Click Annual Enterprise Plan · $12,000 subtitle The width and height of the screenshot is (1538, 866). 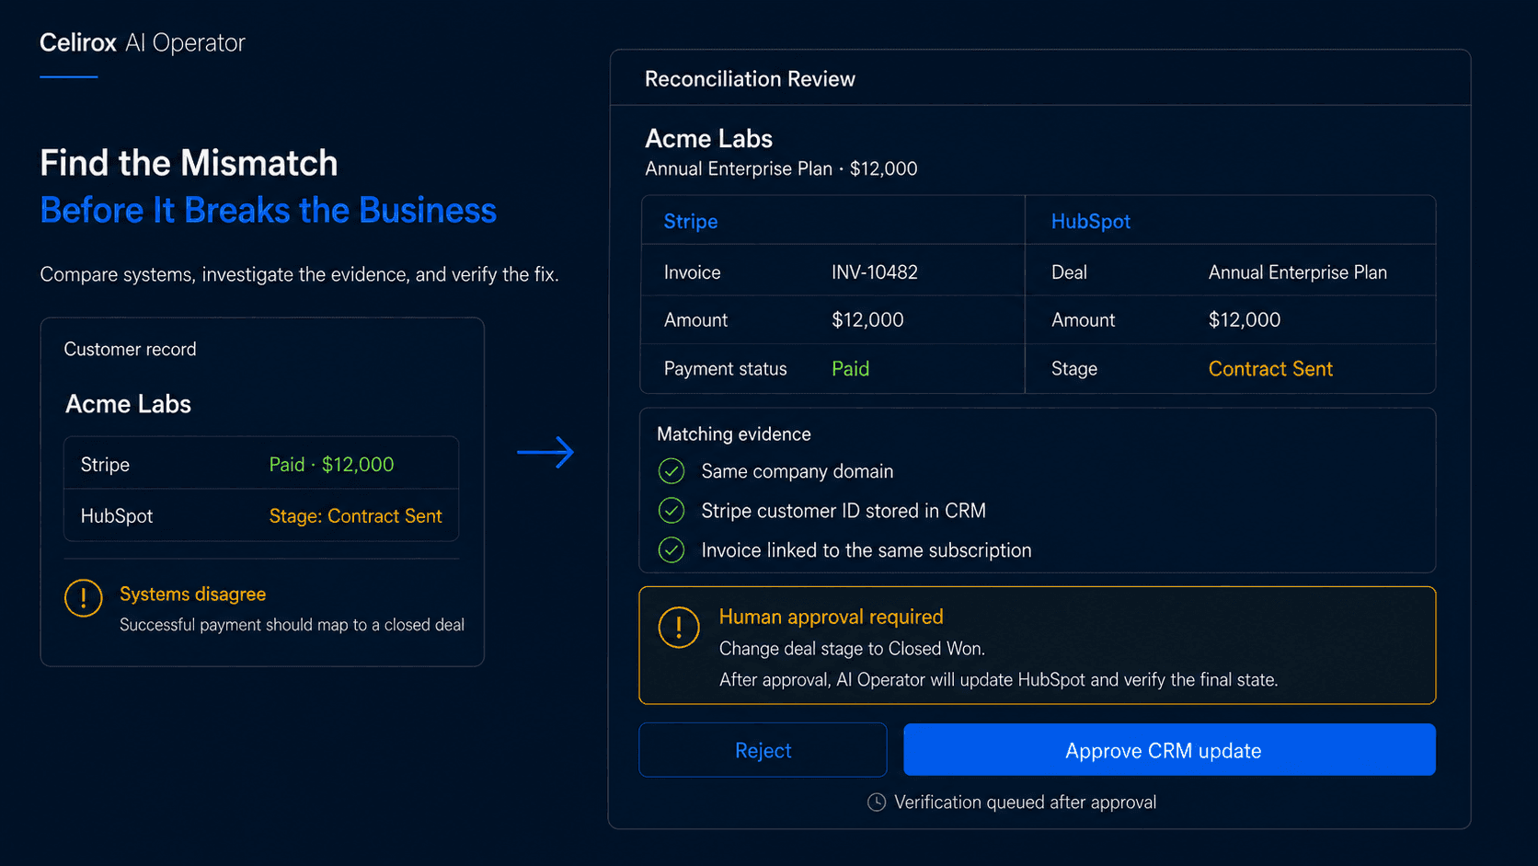pyautogui.click(x=781, y=168)
